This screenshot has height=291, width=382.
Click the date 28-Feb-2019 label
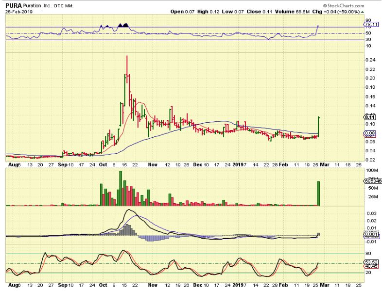point(19,12)
